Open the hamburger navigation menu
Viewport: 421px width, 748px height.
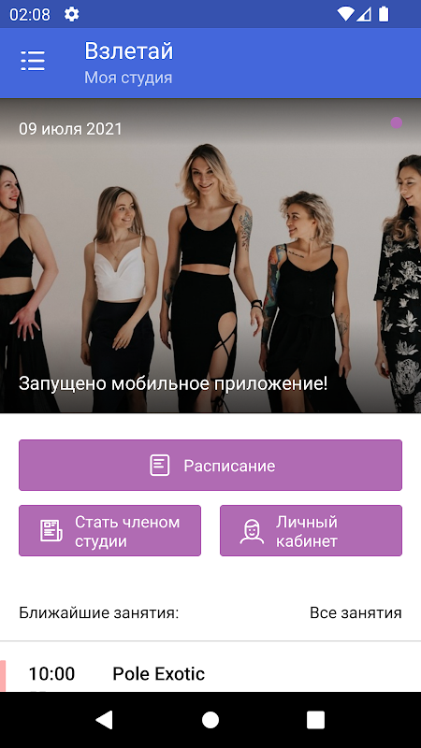(33, 61)
